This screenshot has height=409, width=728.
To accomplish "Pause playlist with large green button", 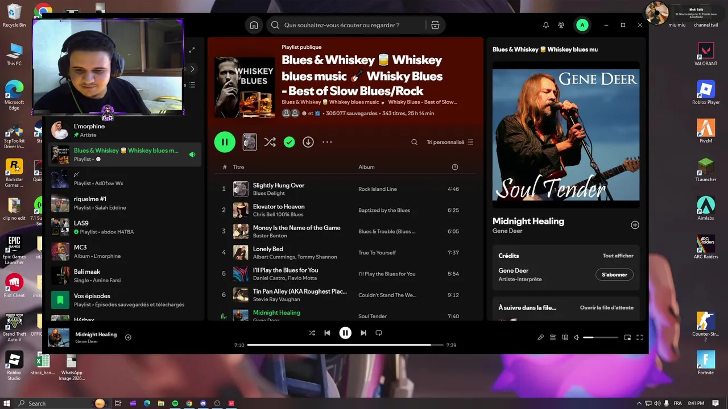I will pyautogui.click(x=225, y=142).
